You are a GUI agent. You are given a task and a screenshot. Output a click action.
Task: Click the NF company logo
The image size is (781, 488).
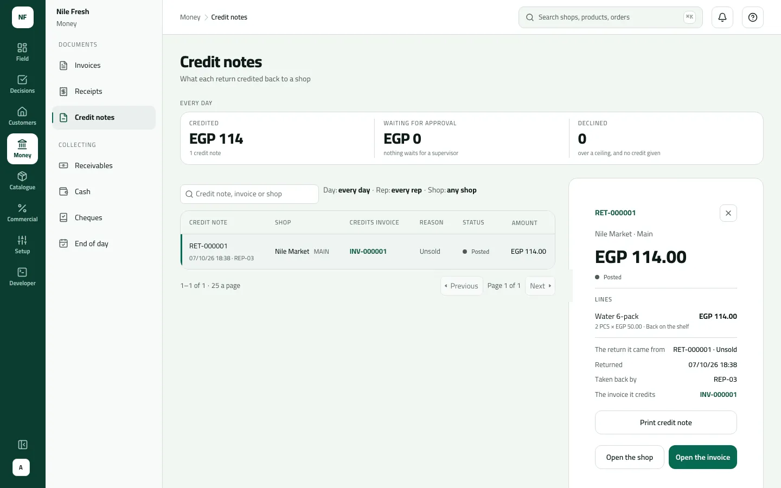(x=22, y=17)
